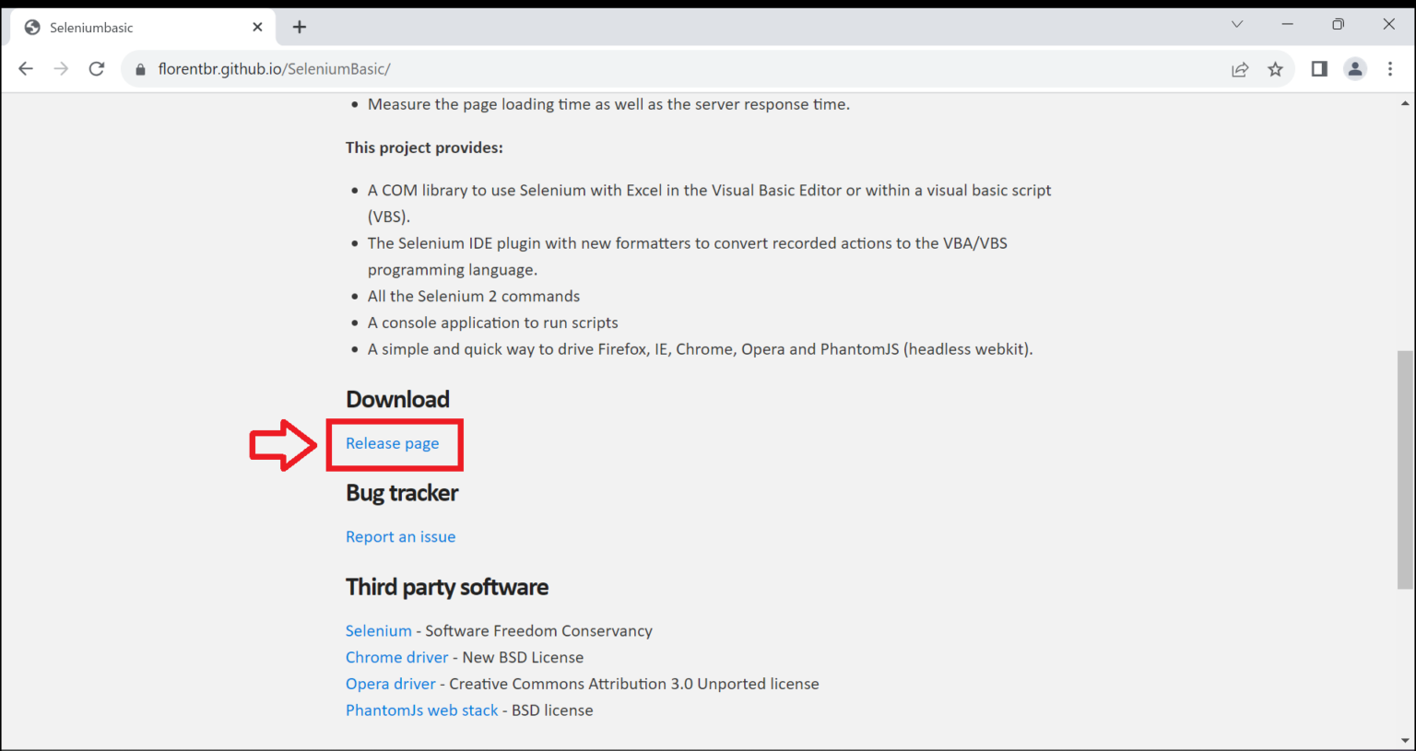Viewport: 1416px width, 751px height.
Task: Open the PhantomJs web stack link
Action: pyautogui.click(x=421, y=710)
